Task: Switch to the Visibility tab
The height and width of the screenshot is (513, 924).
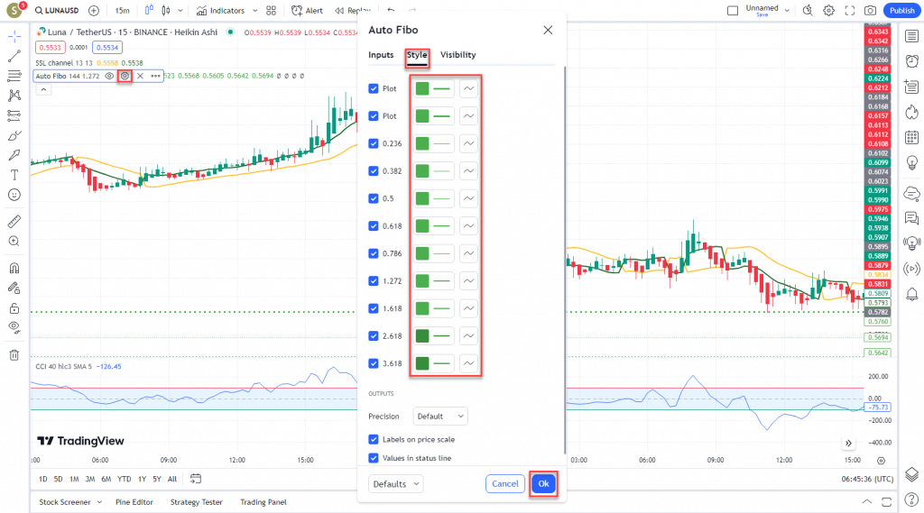Action: click(x=457, y=55)
